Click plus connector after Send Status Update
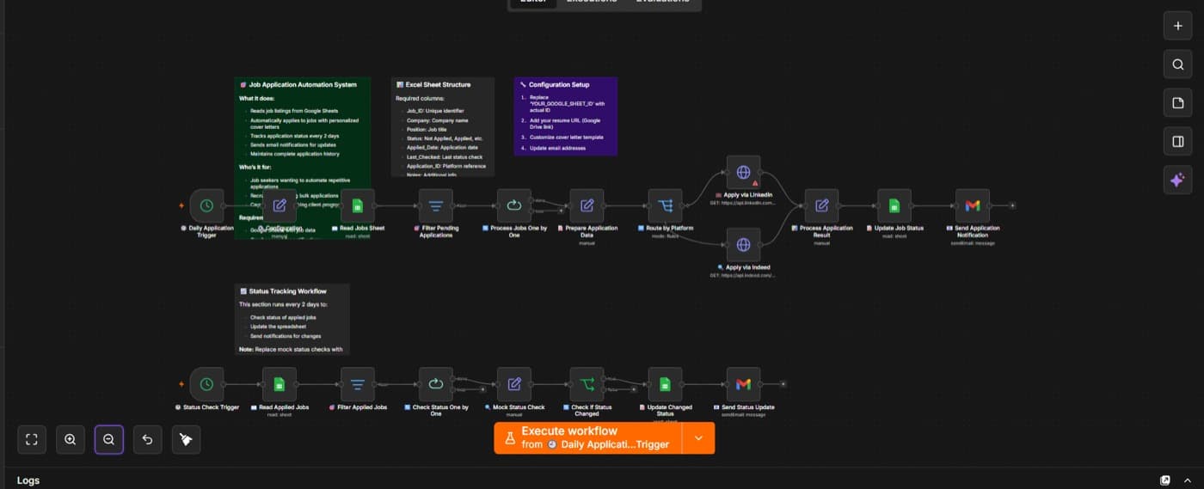The width and height of the screenshot is (1204, 489). pos(783,384)
